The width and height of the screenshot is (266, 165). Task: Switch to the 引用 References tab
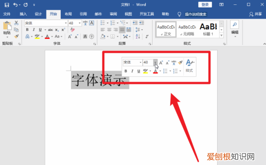[x=83, y=14]
